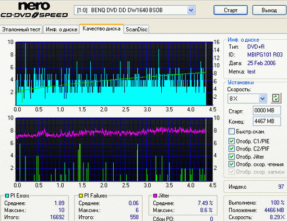Open the Инф. о диске tab
The width and height of the screenshot is (287, 221).
click(62, 29)
